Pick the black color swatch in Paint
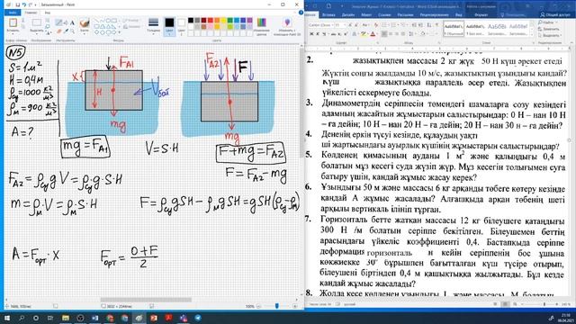 pos(191,20)
